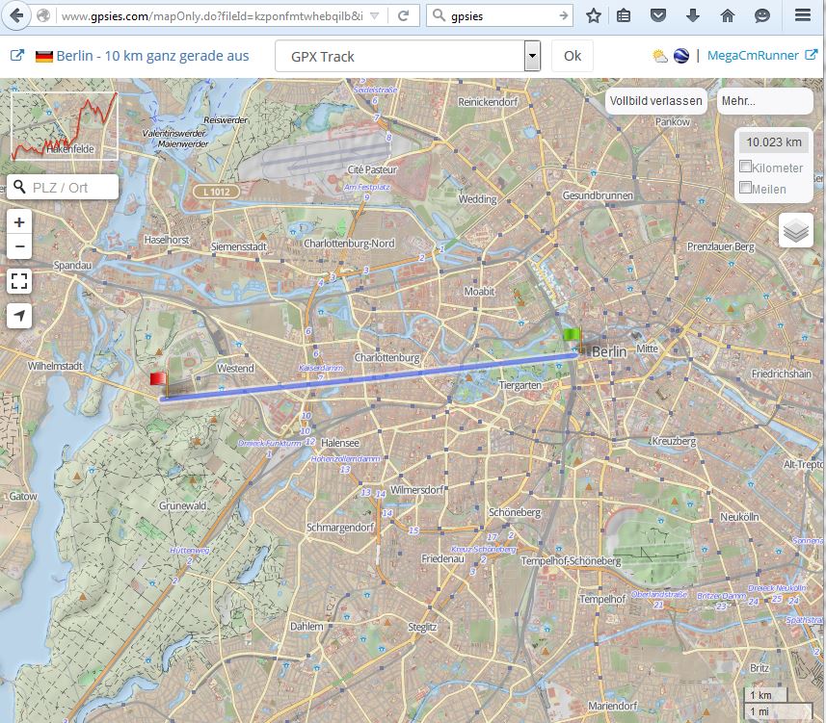826x723 pixels.
Task: Expand the Mehr... menu
Action: click(x=761, y=101)
